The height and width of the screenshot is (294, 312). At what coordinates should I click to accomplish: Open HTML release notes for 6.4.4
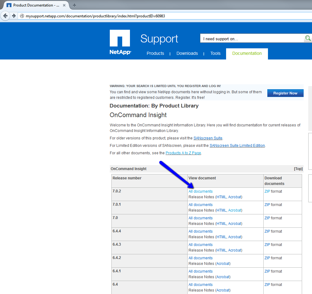pyautogui.click(x=221, y=237)
